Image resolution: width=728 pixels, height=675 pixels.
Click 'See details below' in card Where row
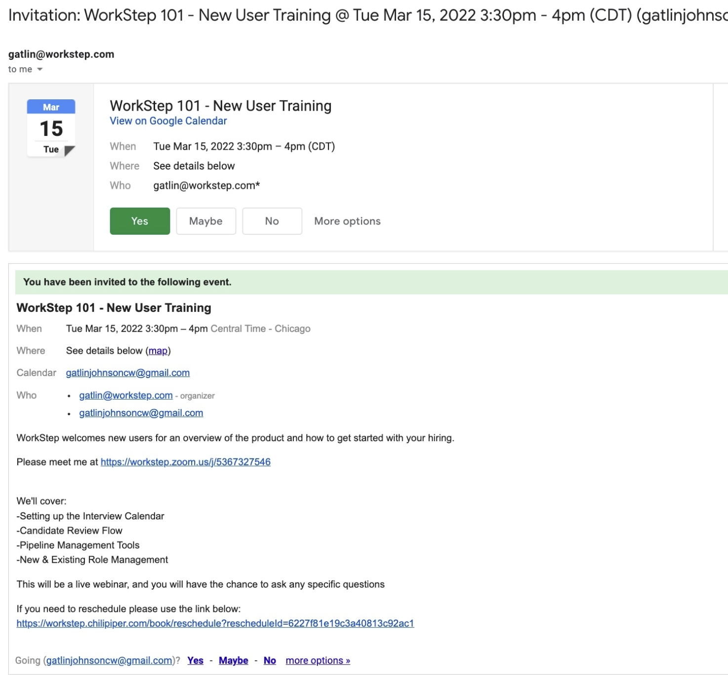194,166
